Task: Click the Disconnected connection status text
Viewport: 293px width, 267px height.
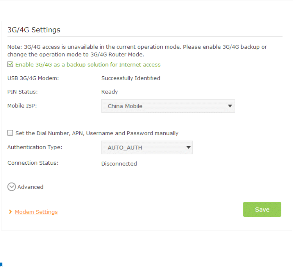Action: coord(119,164)
